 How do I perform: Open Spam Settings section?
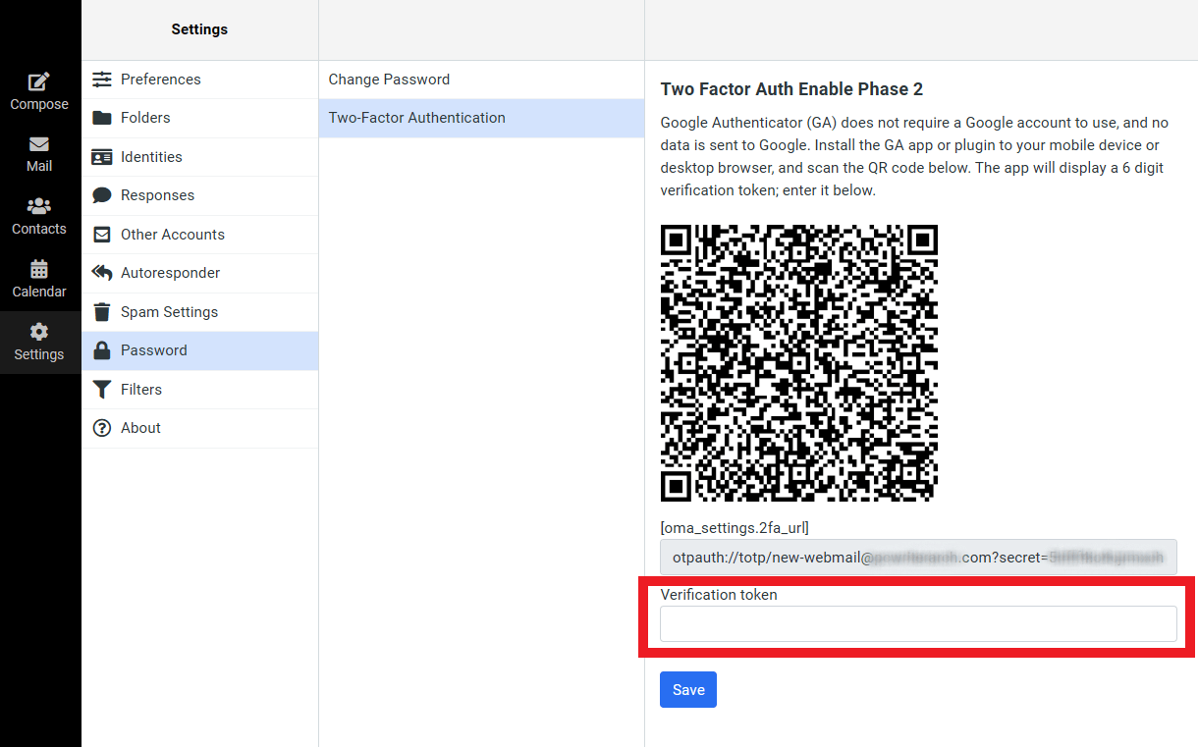click(x=200, y=312)
